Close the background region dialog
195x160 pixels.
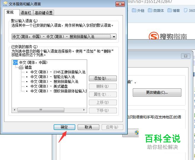[x=186, y=56]
